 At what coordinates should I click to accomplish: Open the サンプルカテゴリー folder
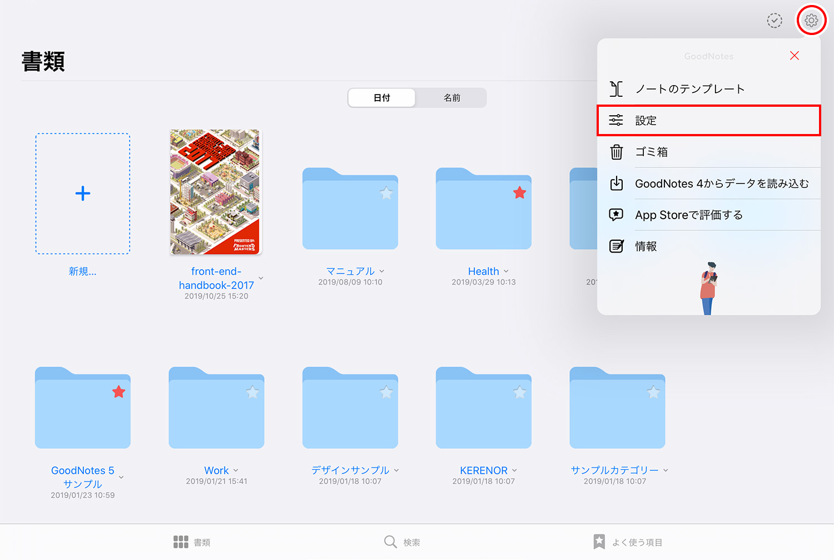click(x=617, y=408)
